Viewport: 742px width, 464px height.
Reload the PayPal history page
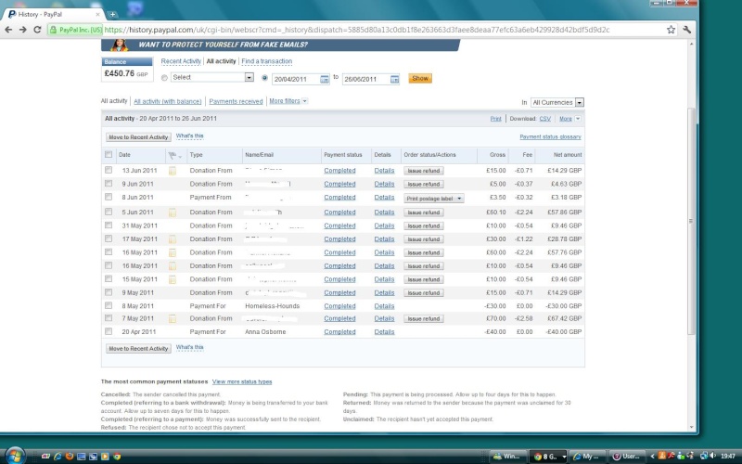[37, 30]
